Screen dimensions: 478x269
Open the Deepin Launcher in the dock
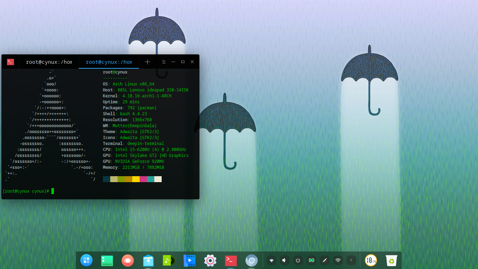coord(86,260)
